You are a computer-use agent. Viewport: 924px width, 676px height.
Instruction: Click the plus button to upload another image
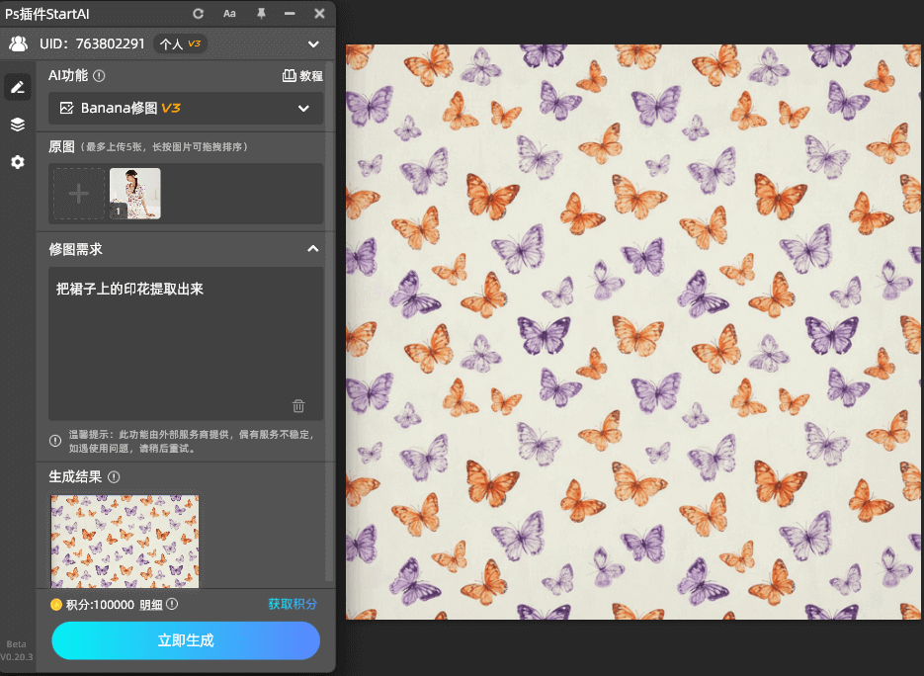tap(78, 193)
